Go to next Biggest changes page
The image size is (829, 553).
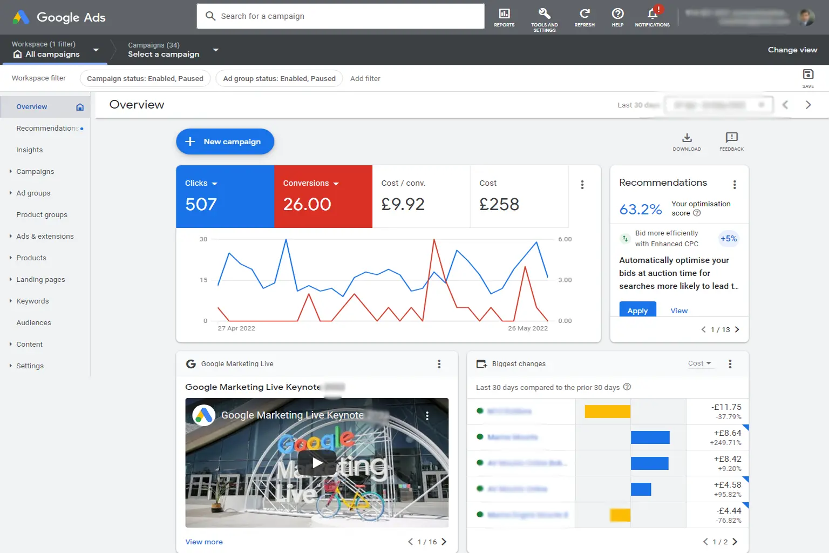[x=735, y=542]
